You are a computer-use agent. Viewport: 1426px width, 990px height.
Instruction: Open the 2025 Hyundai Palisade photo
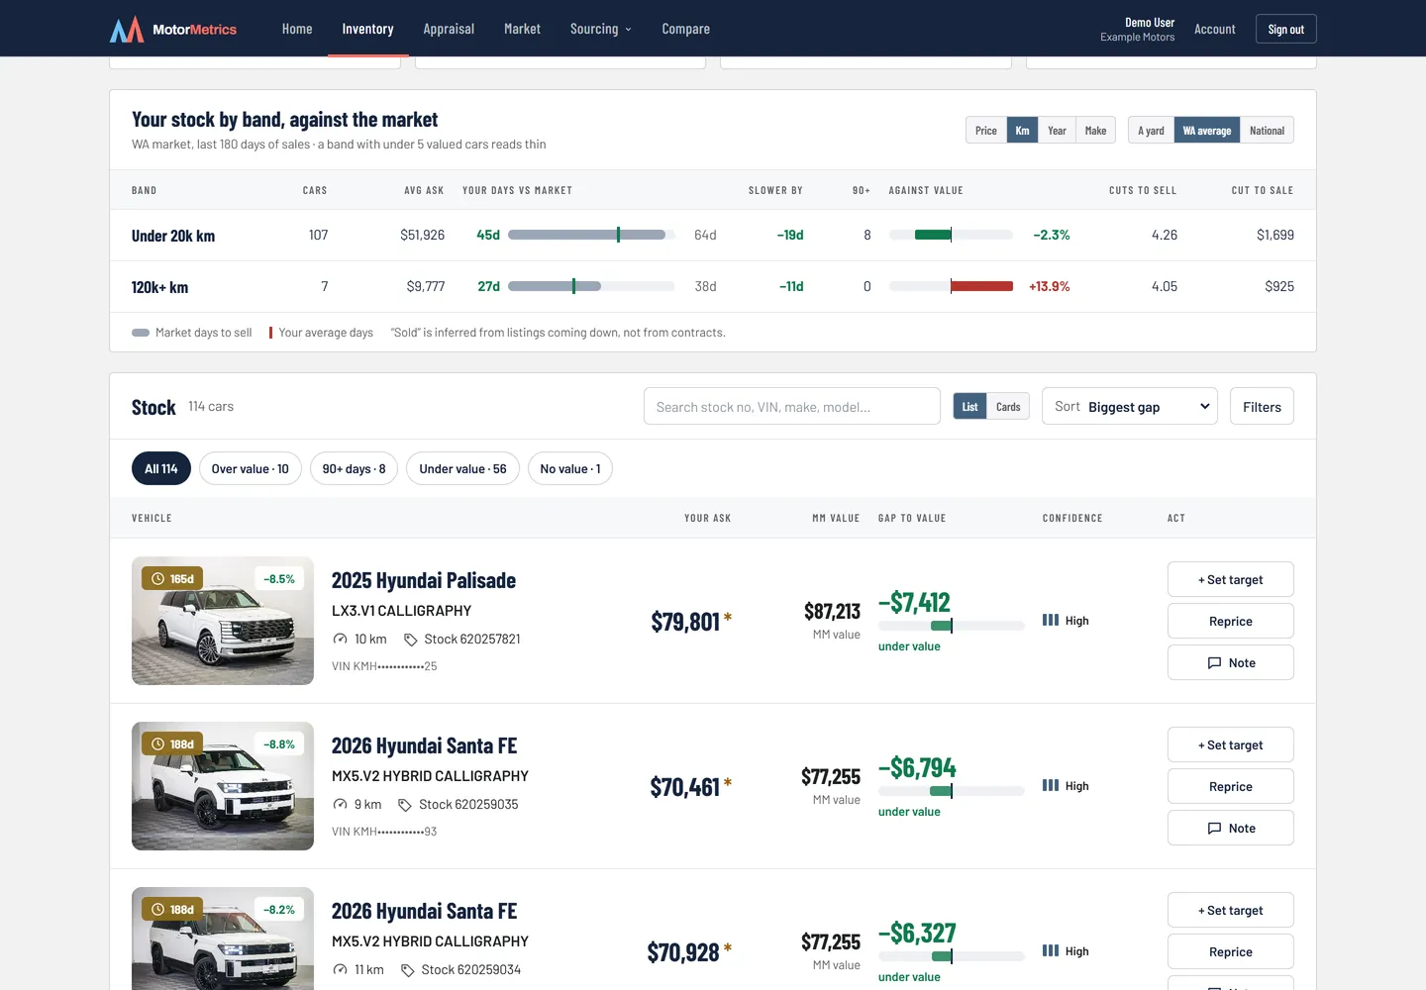pos(223,621)
